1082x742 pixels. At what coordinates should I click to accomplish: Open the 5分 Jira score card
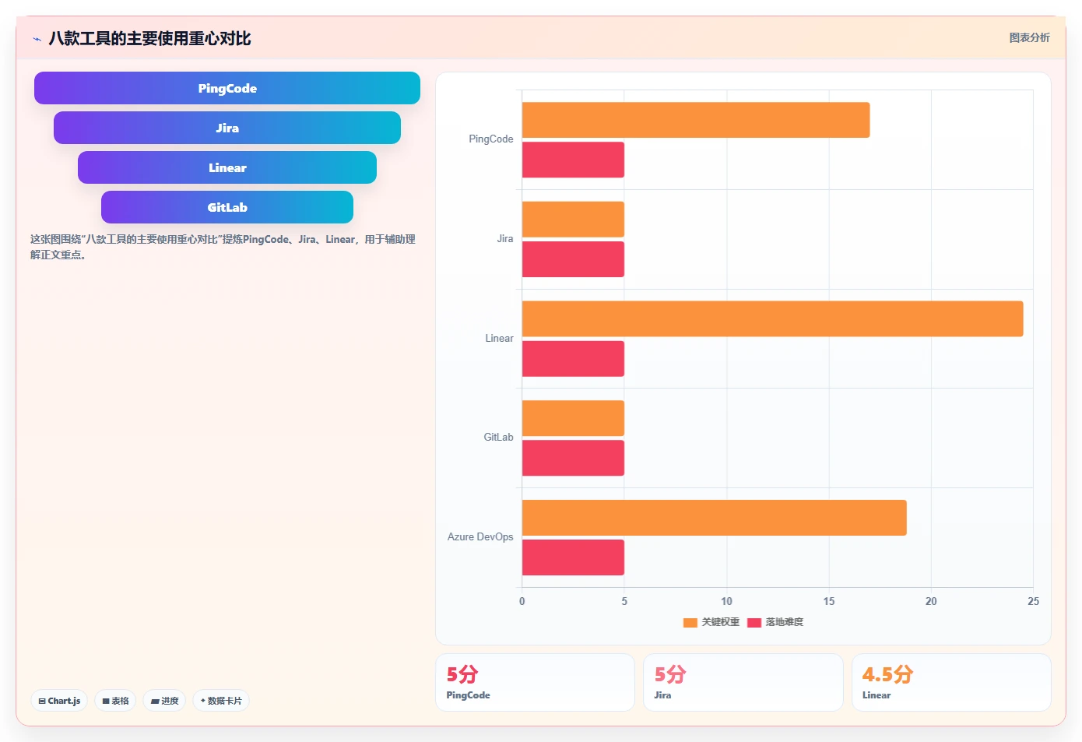[743, 682]
